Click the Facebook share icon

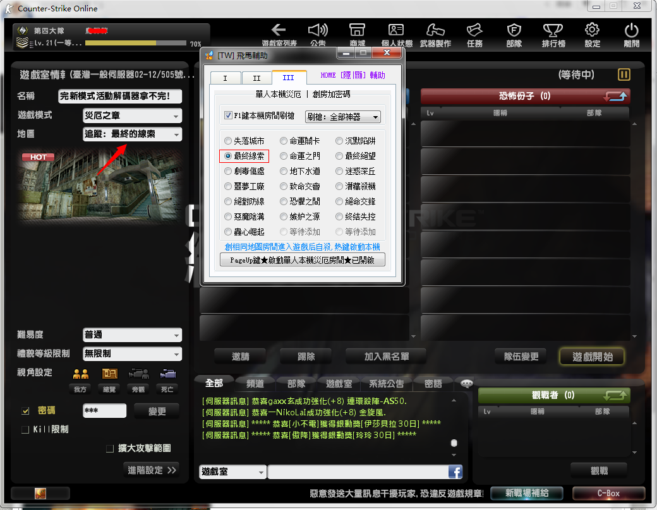pyautogui.click(x=455, y=471)
